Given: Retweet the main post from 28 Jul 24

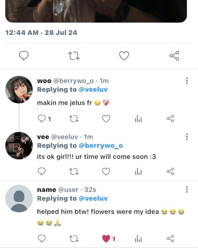Looking at the screenshot, I should pyautogui.click(x=74, y=56).
